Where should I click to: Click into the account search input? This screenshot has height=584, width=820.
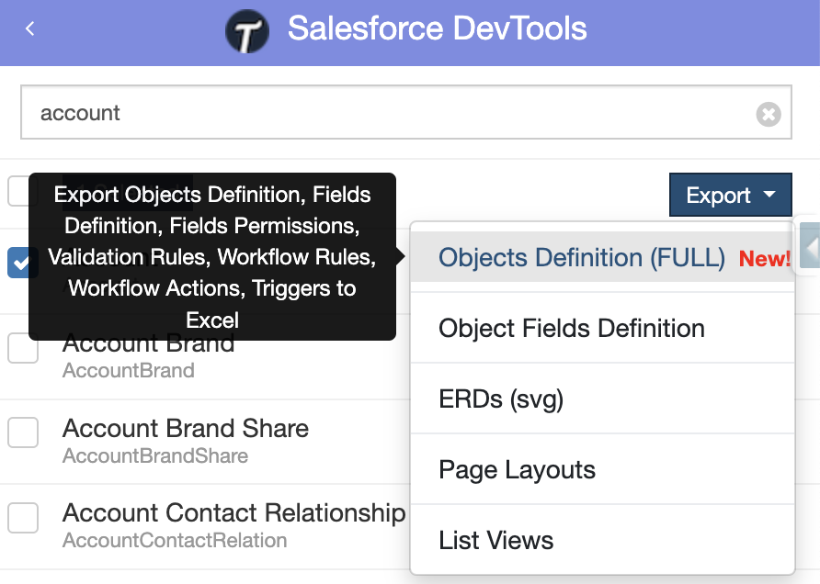[x=405, y=112]
